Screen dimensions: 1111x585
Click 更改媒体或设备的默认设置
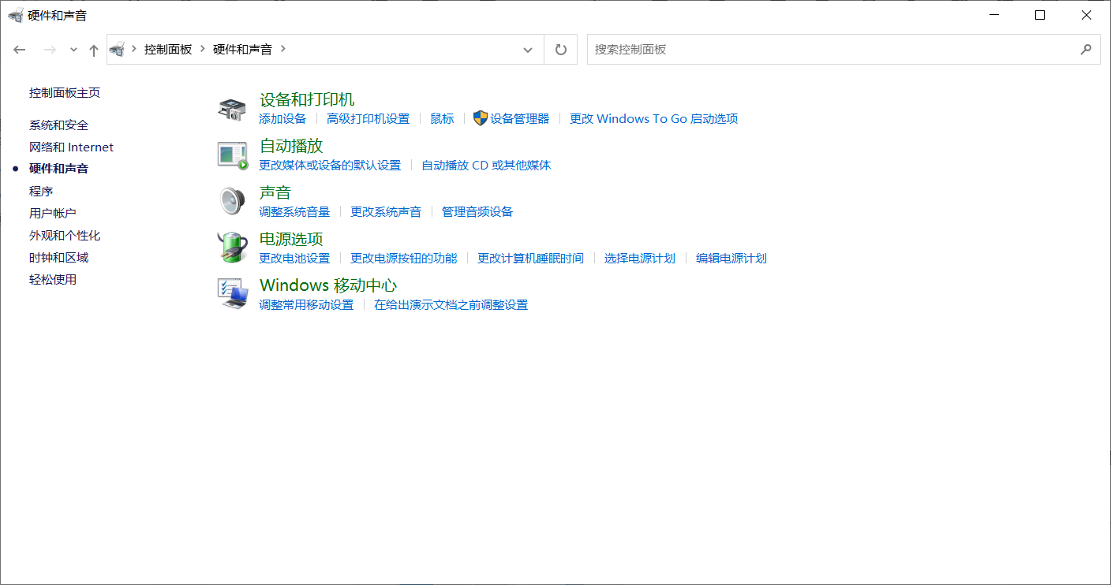pyautogui.click(x=330, y=166)
